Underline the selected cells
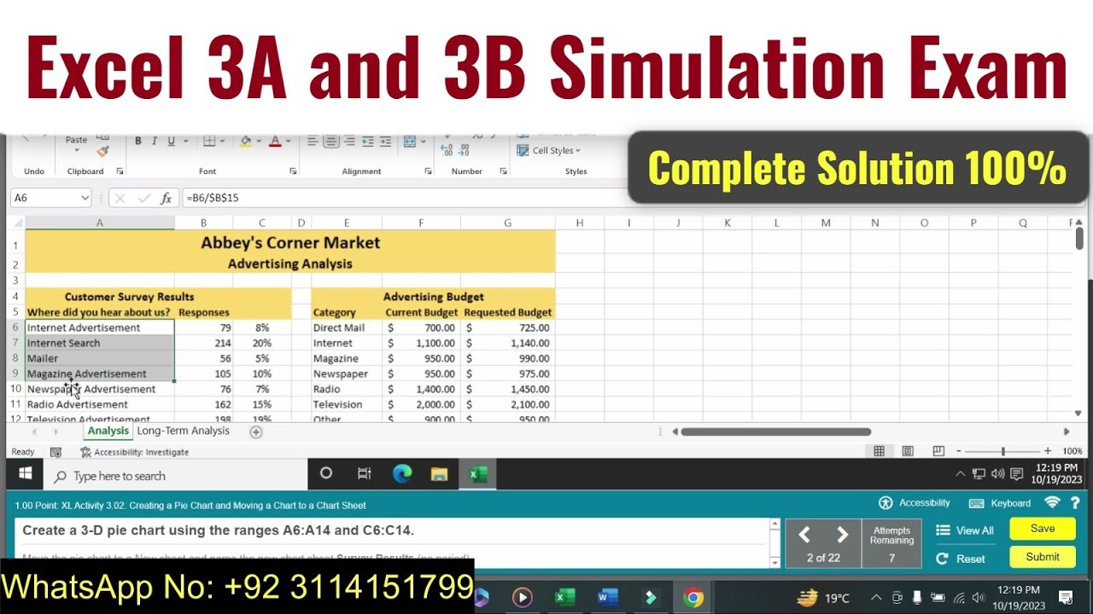Viewport: 1093px width, 614px height. pos(171,141)
